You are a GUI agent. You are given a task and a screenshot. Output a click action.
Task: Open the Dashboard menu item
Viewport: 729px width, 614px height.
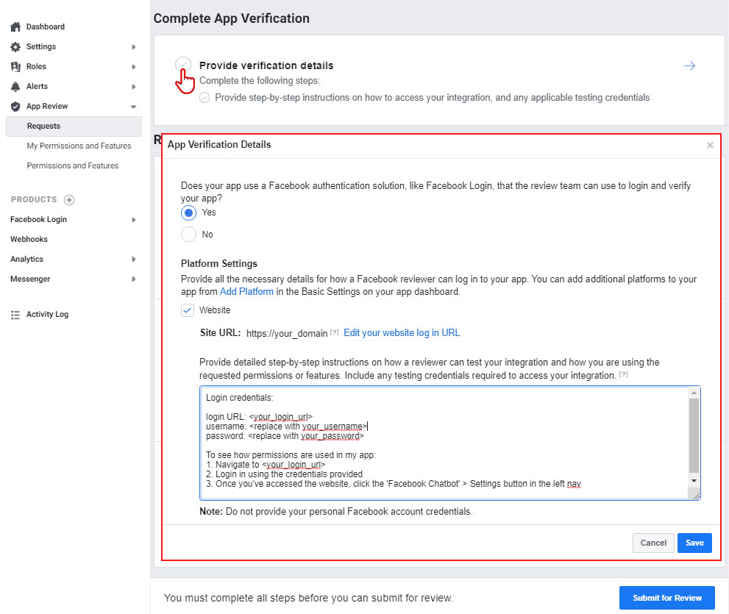pyautogui.click(x=45, y=27)
